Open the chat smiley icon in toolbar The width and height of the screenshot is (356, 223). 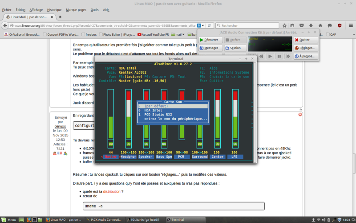pos(330,25)
